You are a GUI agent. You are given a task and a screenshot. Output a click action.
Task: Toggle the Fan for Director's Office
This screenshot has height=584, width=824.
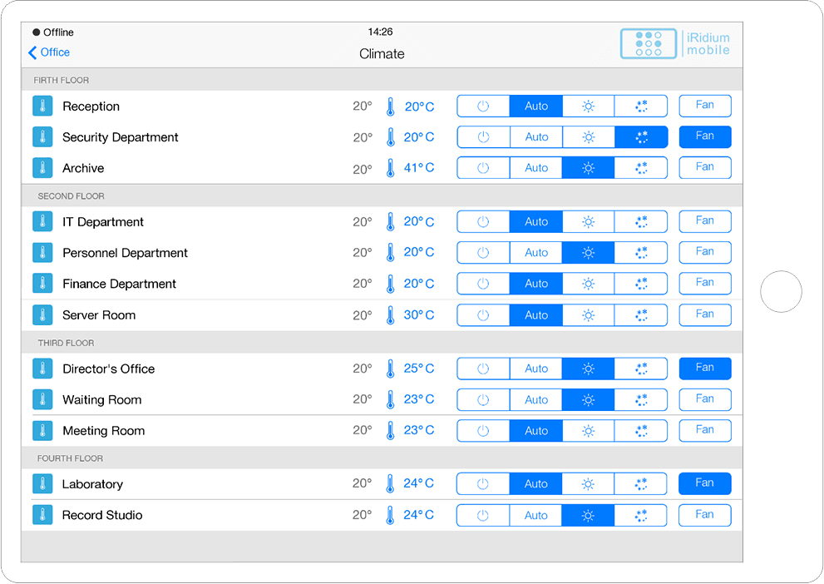tap(704, 369)
